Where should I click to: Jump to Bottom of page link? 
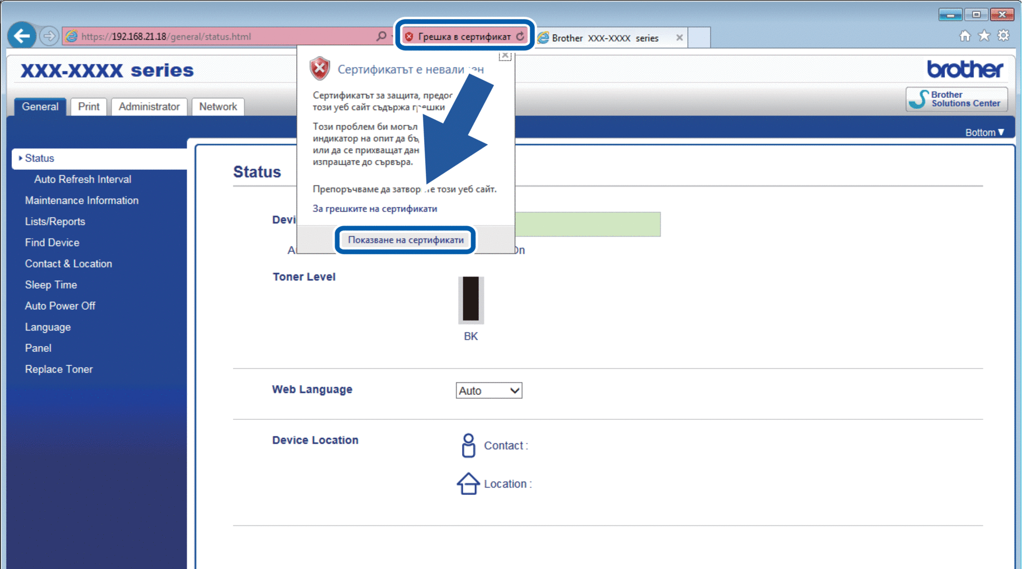[x=985, y=132]
